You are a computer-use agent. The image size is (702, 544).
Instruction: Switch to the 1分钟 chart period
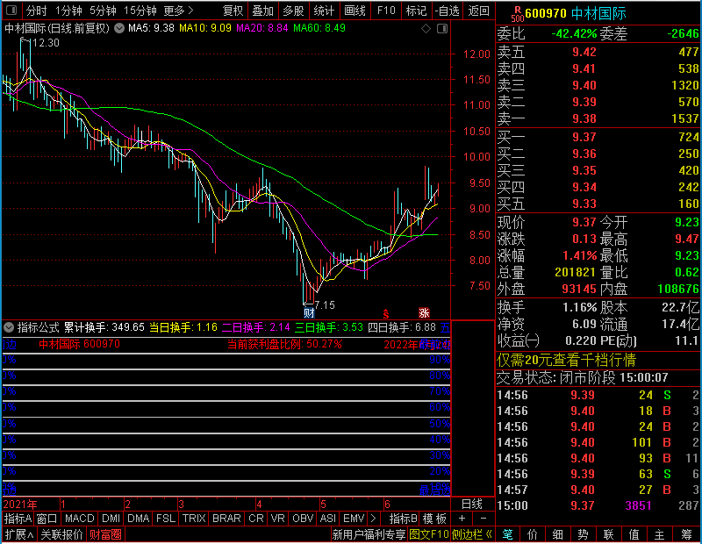[x=68, y=11]
